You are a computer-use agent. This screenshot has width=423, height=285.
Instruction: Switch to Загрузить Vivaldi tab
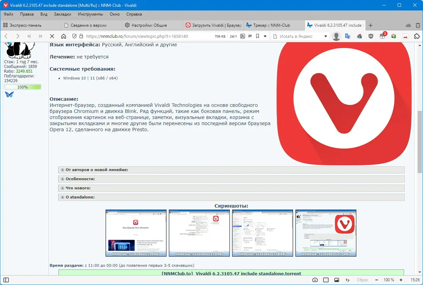coord(213,25)
